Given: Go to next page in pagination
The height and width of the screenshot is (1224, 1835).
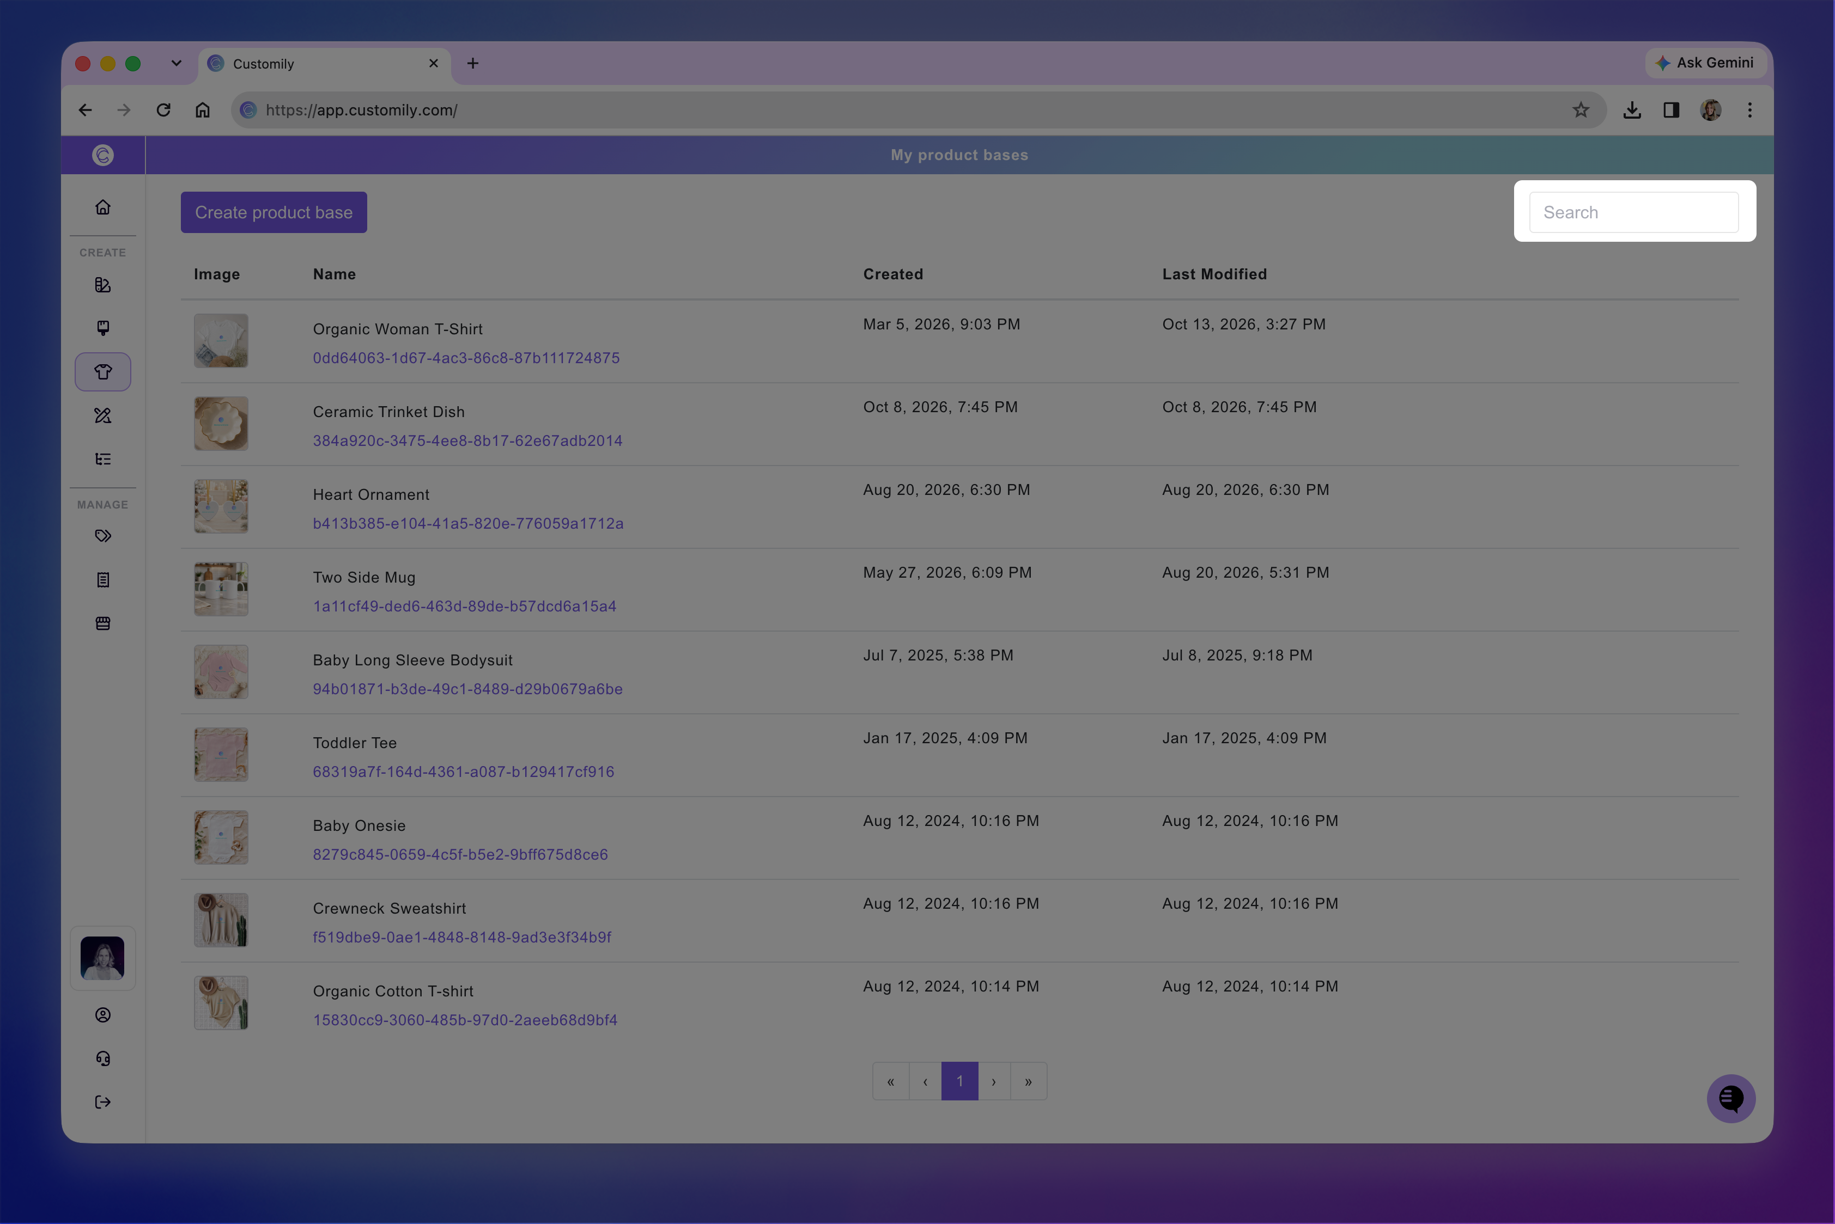Looking at the screenshot, I should 994,1081.
